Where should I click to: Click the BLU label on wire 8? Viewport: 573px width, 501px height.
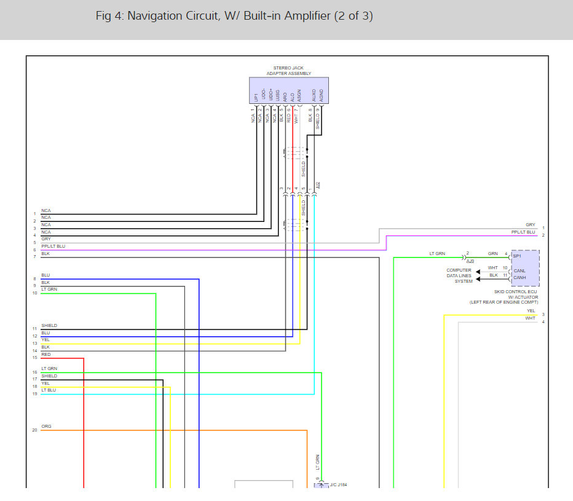coord(45,275)
